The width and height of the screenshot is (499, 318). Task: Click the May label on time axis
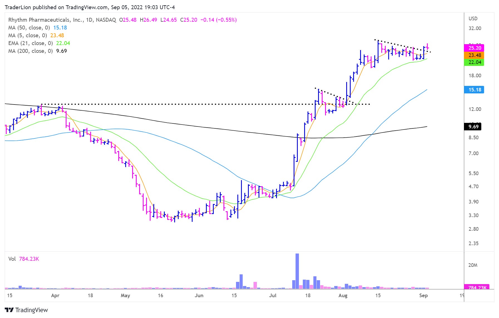point(126,295)
